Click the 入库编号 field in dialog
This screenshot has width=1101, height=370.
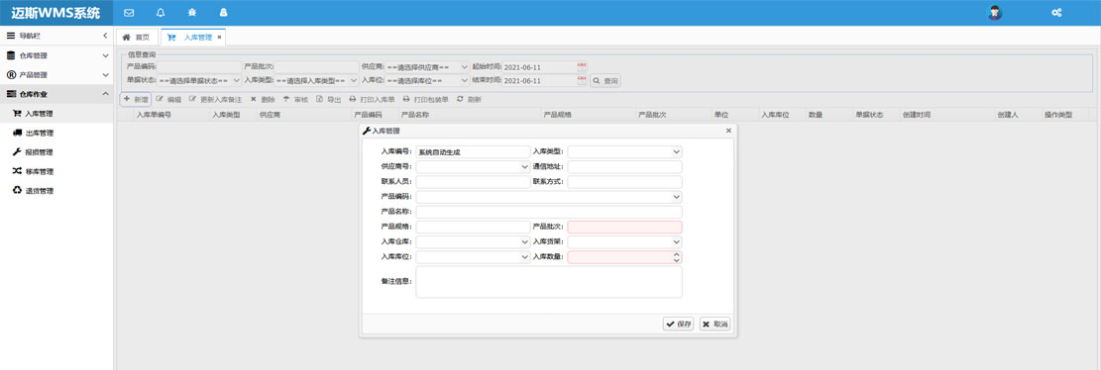(473, 151)
